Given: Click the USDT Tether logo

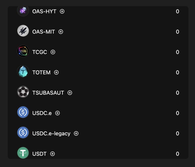Looking at the screenshot, I should coord(23,153).
